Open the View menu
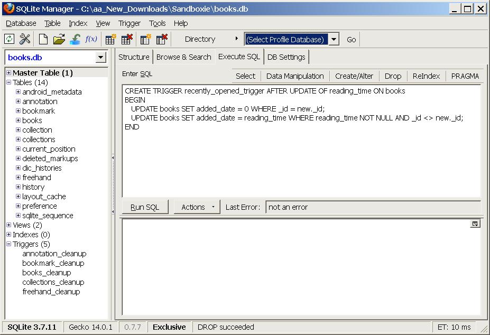The width and height of the screenshot is (490, 335). pyautogui.click(x=103, y=23)
